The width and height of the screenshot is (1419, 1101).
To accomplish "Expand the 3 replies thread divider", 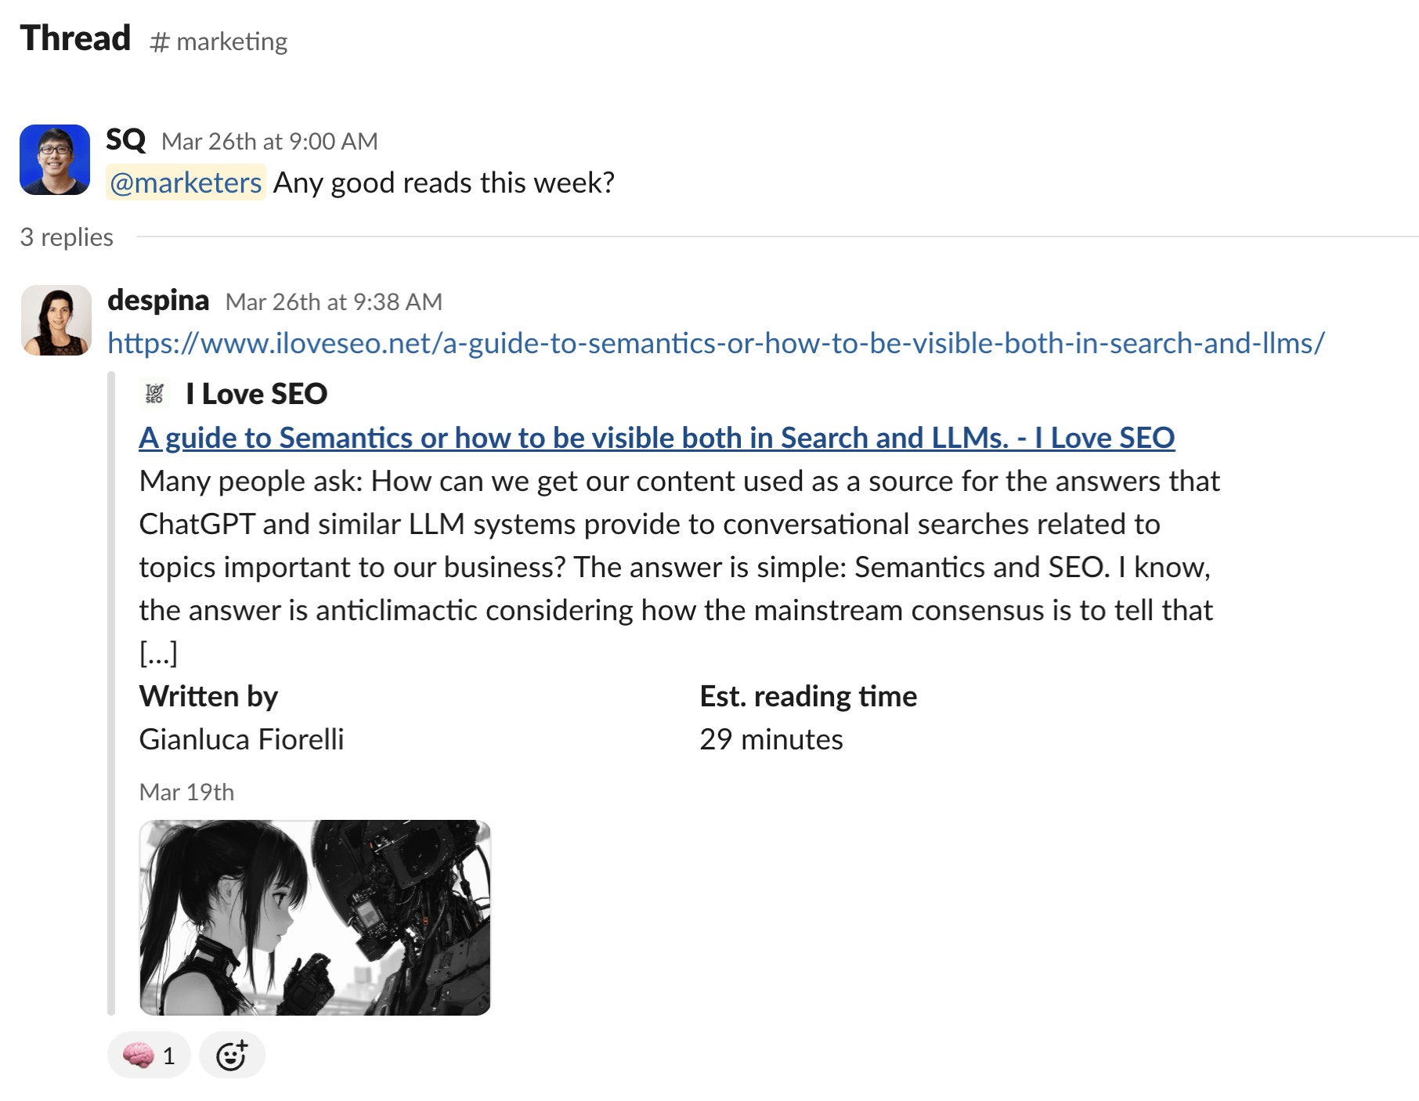I will point(66,237).
